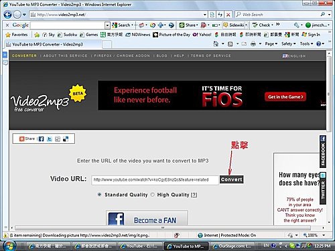Screen dimensions: 335x251
Task: Open the jimcch account dropdown
Action: [318, 25]
